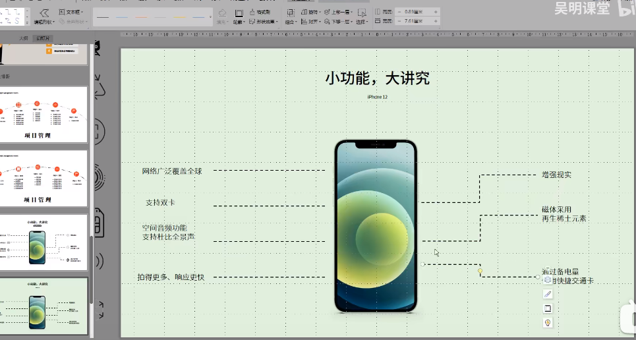636x340 pixels.
Task: Click the width input field
Action: tap(417, 20)
